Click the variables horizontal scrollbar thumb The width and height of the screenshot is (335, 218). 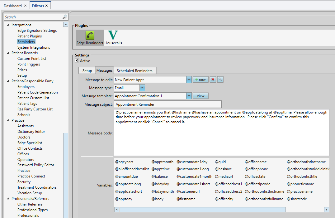click(203, 210)
